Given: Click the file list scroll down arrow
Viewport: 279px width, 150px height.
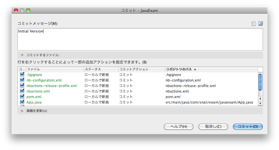Looking at the screenshot, I should (x=260, y=103).
